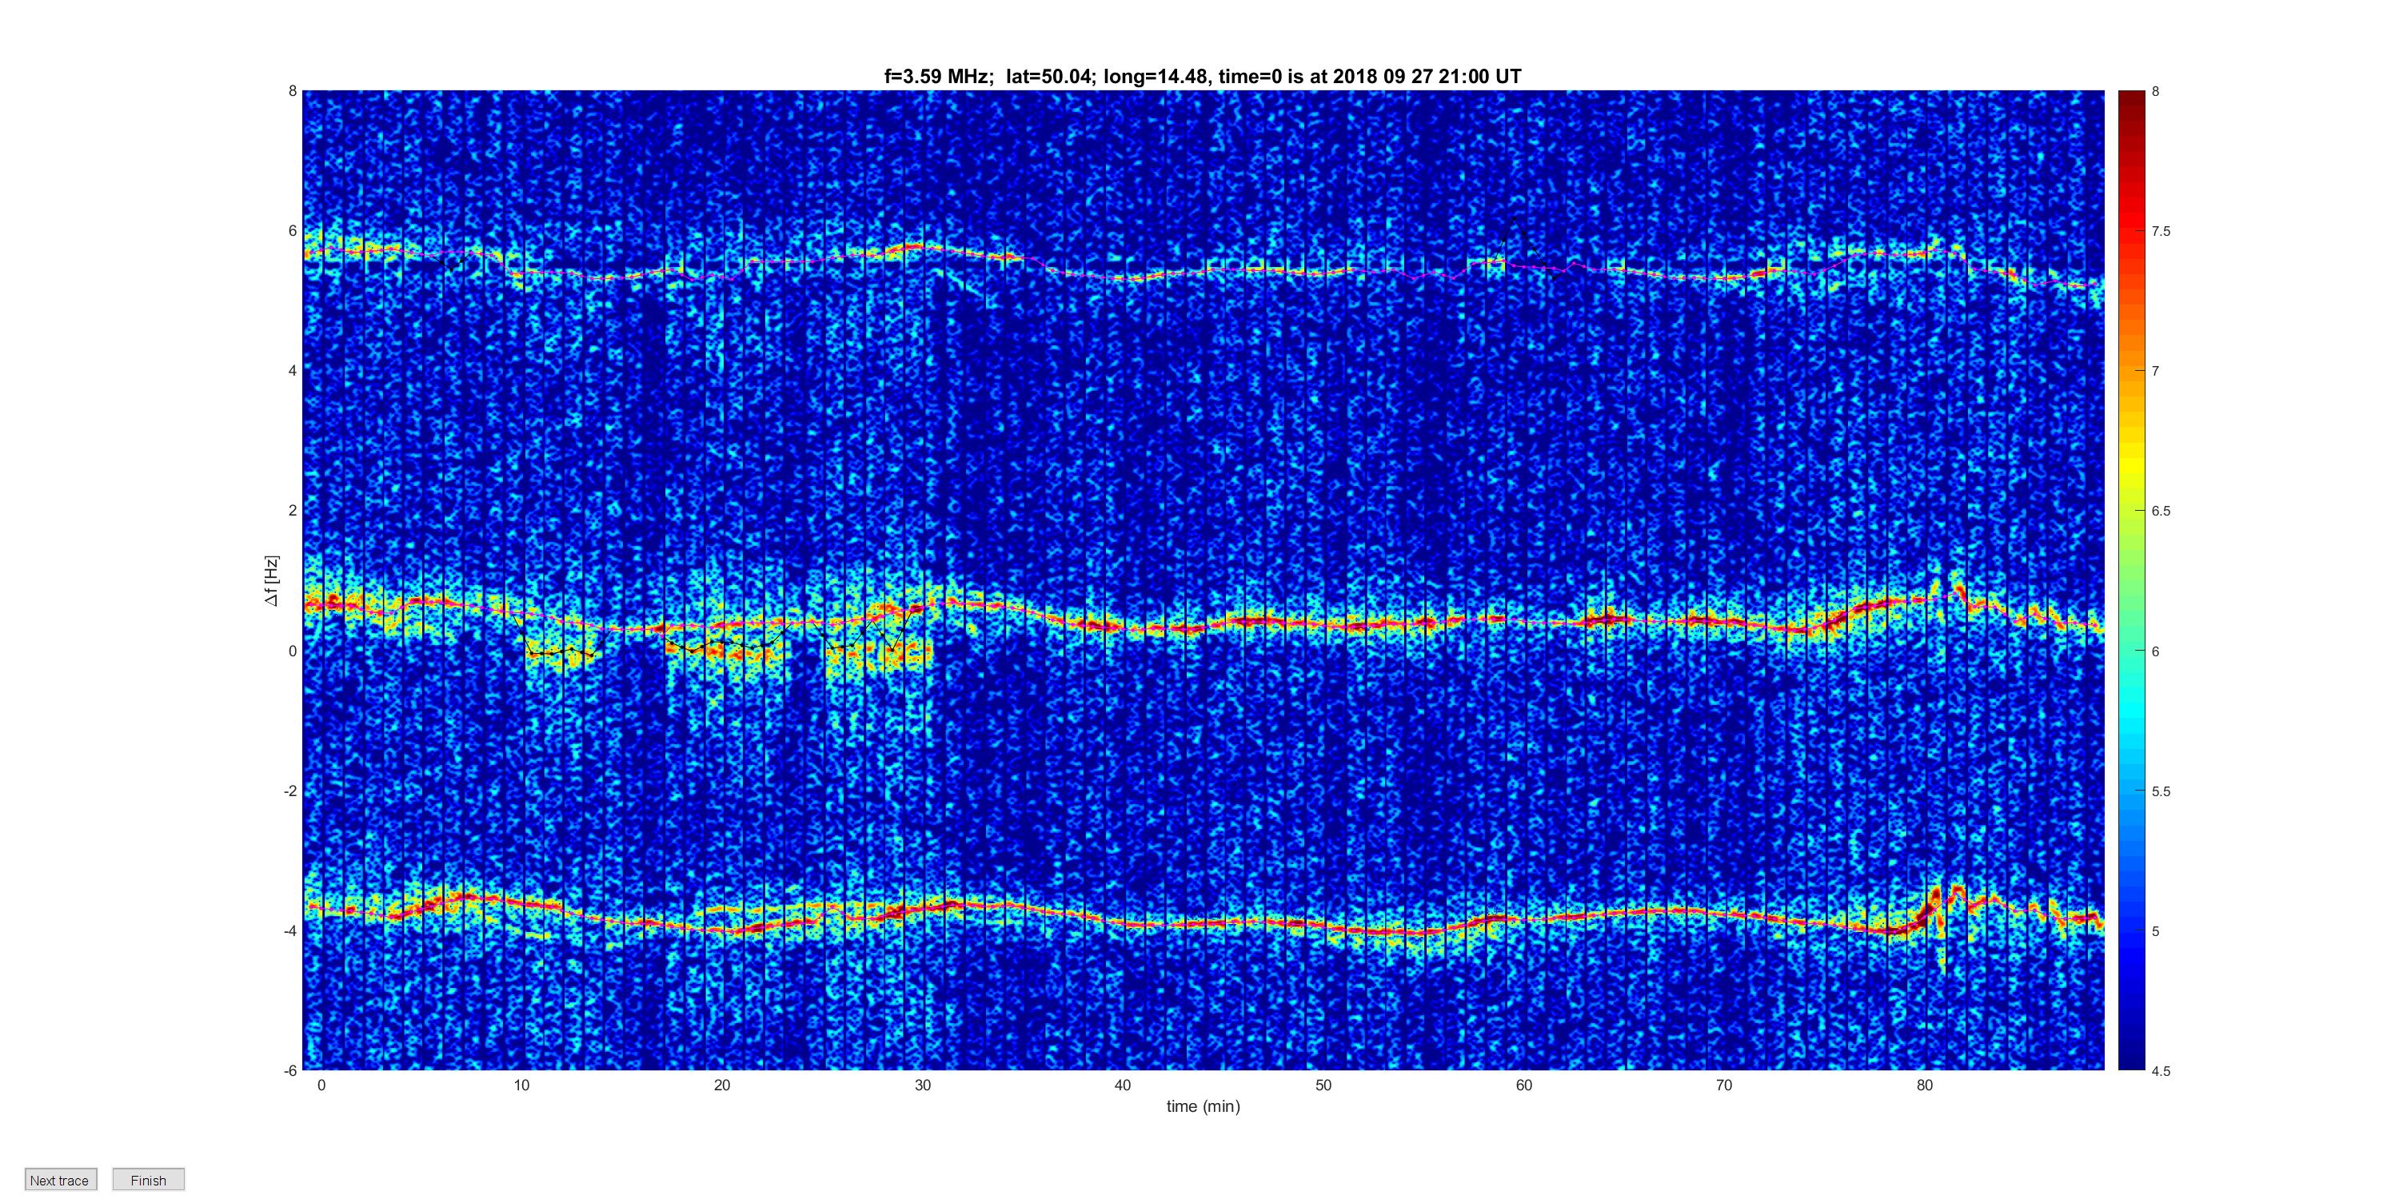Click the colorbar beside the spectrogram
The width and height of the screenshot is (2399, 1203).
coord(2132,580)
